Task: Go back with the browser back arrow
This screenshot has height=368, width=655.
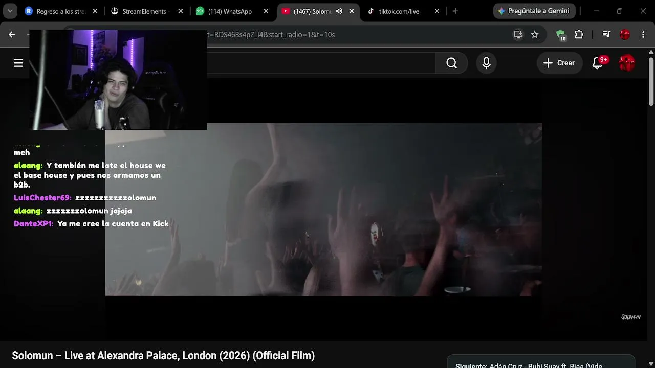Action: pos(12,34)
